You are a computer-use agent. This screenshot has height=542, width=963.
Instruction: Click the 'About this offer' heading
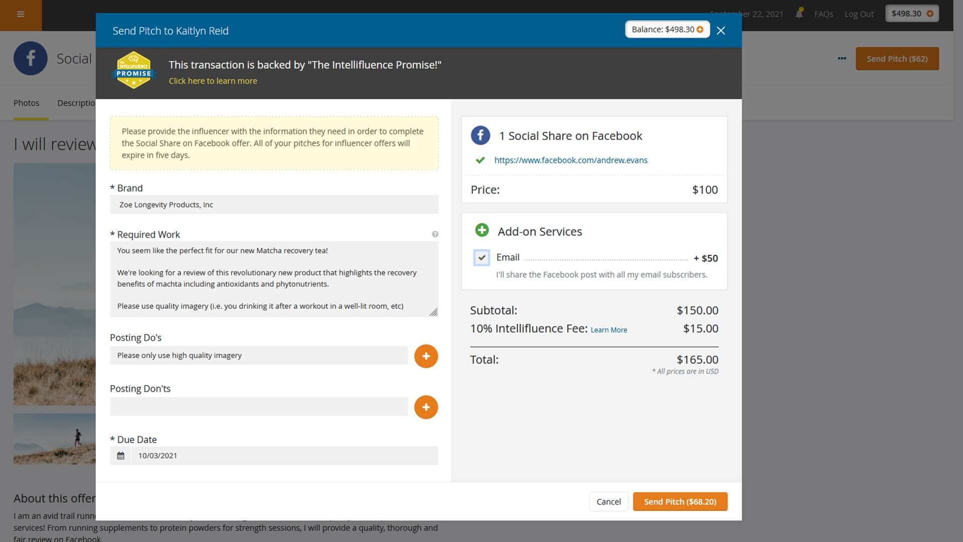(x=55, y=498)
